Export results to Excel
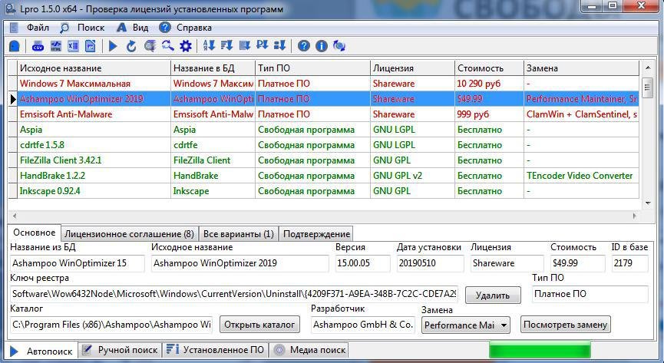Screen dimensions: 664x363 tap(73, 46)
